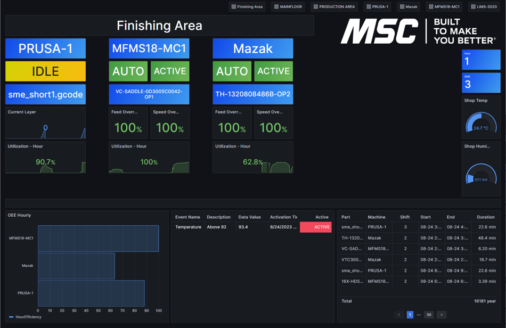This screenshot has width=506, height=328.
Task: Sort events table by Description column
Action: [x=218, y=217]
